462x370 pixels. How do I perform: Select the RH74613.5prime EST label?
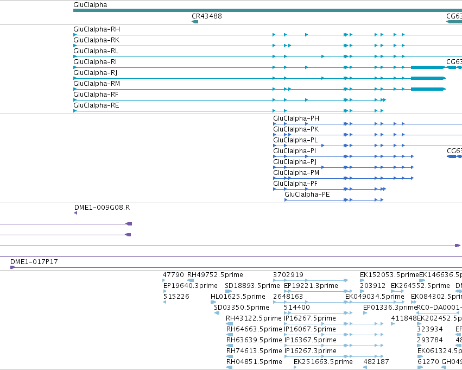point(254,352)
